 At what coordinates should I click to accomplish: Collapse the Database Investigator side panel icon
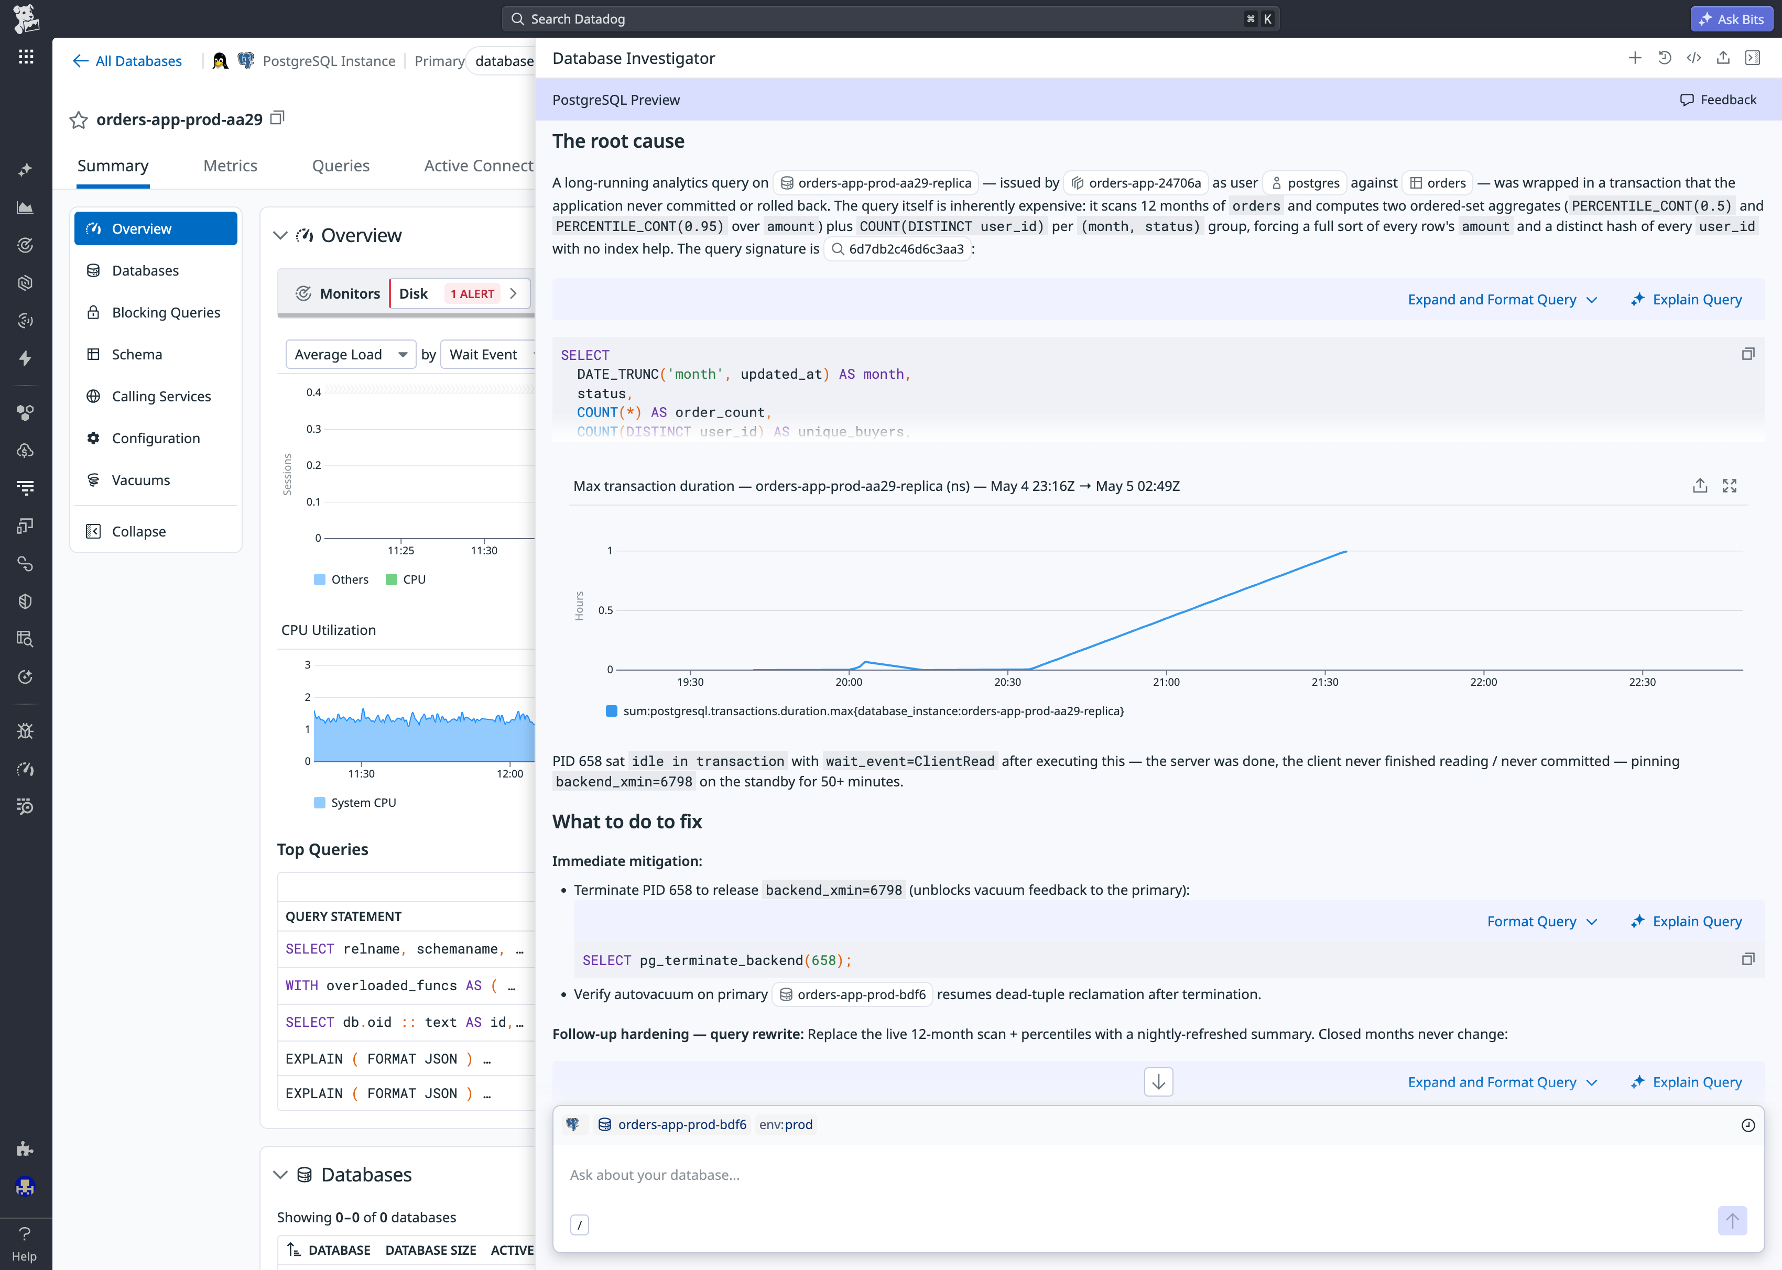click(1752, 58)
